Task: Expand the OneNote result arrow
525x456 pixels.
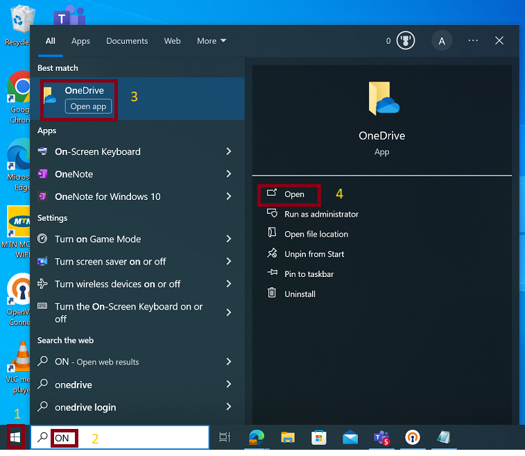Action: pos(229,174)
